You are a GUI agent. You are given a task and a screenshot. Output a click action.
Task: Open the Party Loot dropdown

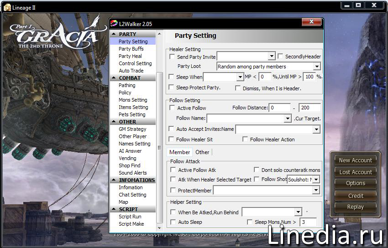[317, 67]
